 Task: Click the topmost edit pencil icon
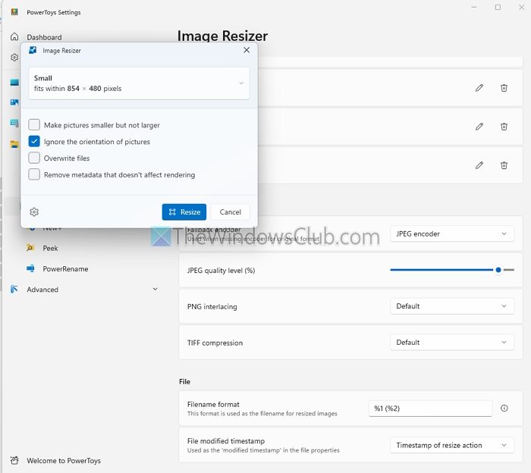pos(479,88)
